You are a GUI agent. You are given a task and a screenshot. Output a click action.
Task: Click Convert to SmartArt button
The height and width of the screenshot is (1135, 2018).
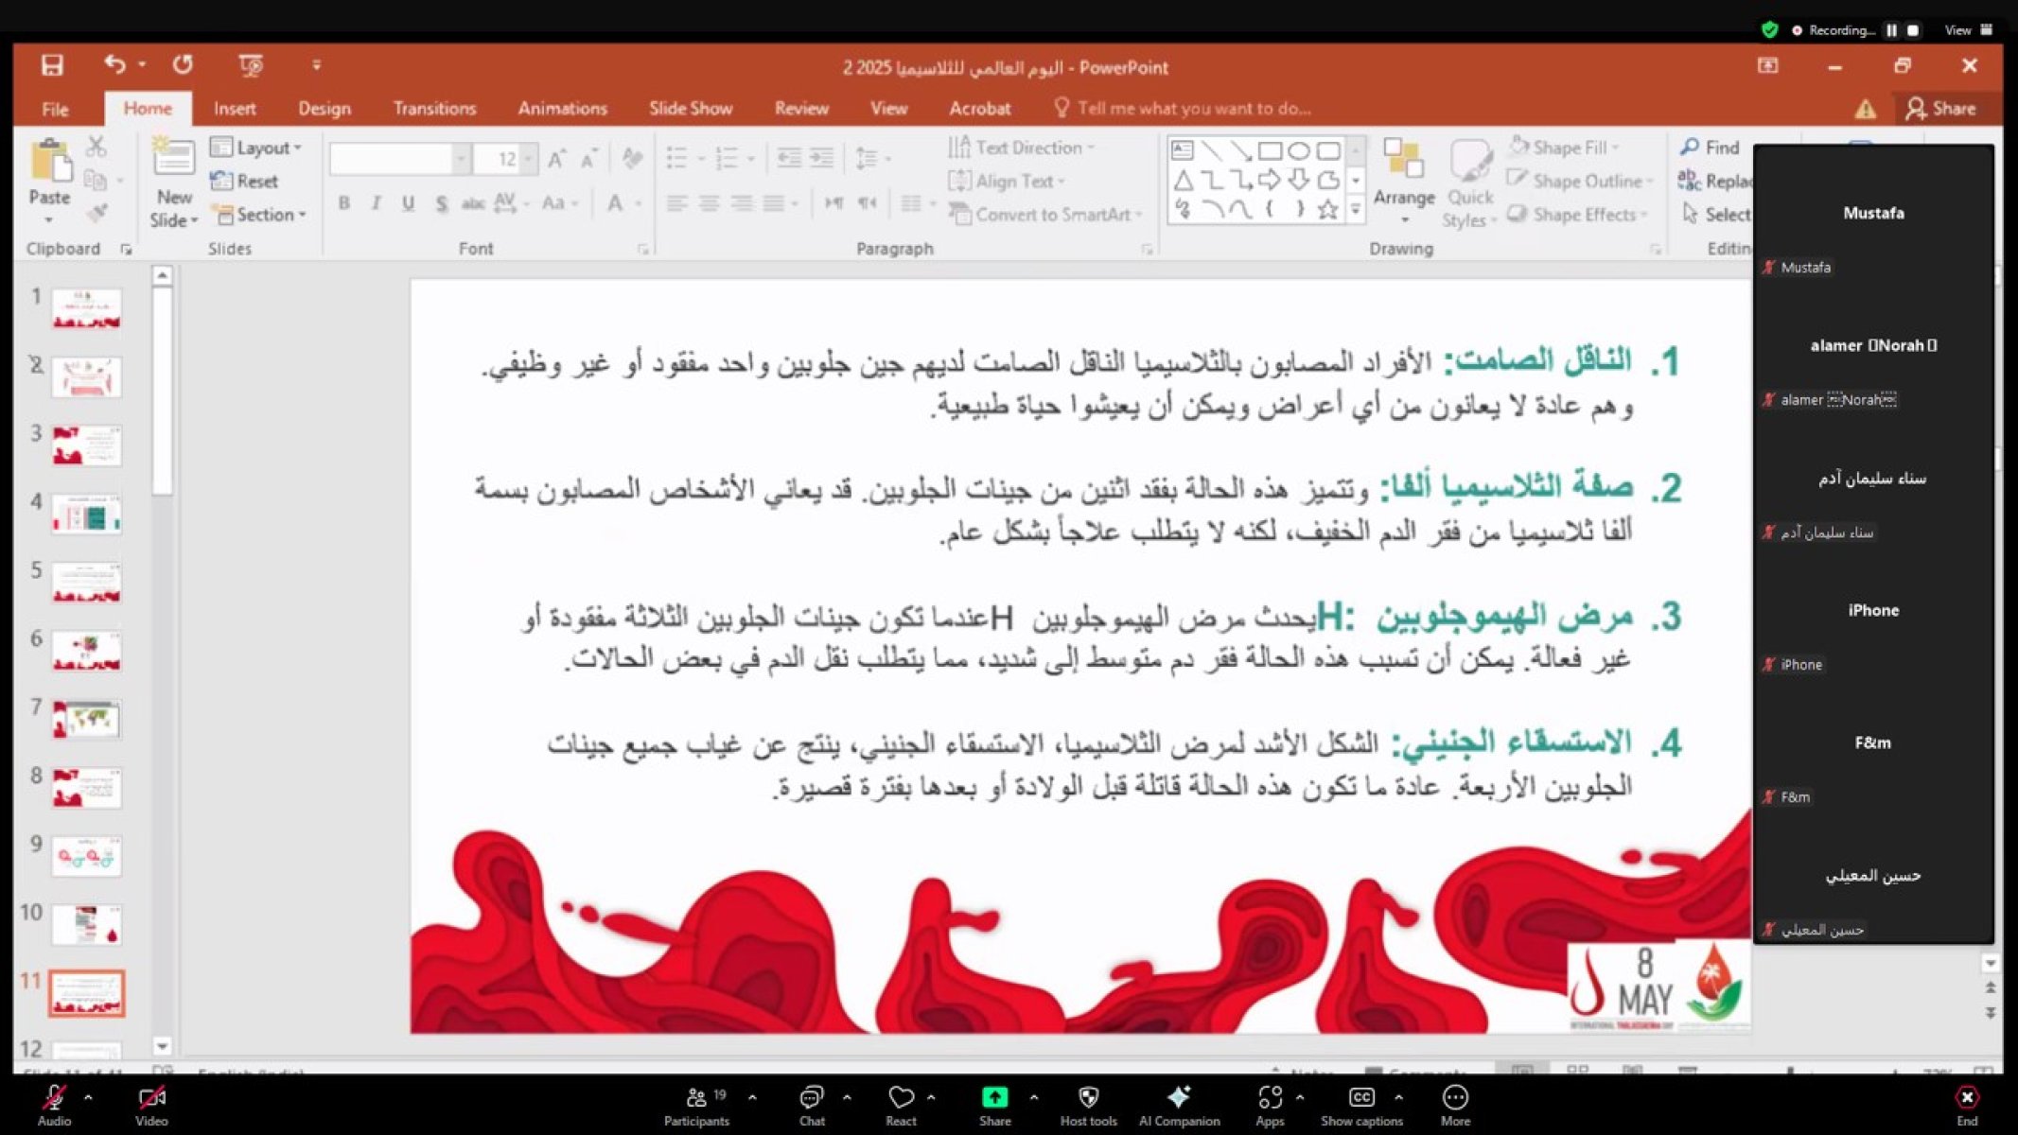[x=1045, y=215]
